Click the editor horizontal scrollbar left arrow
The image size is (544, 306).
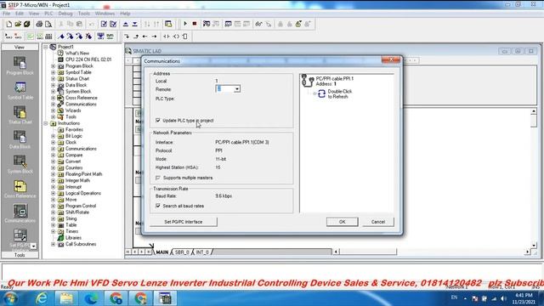[336, 252]
